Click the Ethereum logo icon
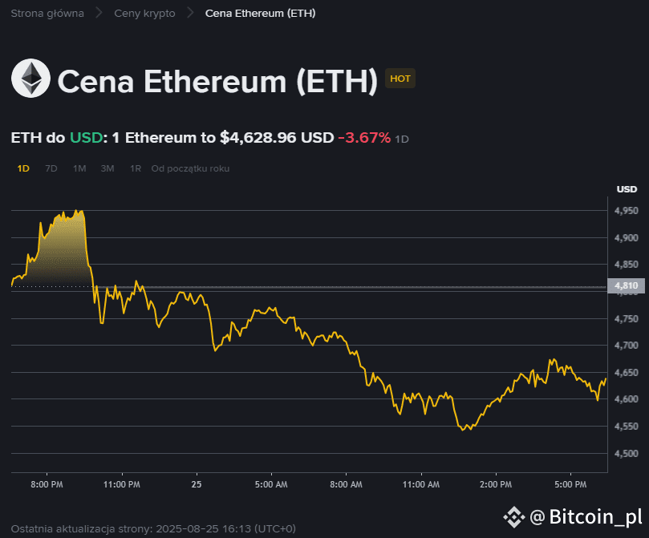 tap(30, 79)
